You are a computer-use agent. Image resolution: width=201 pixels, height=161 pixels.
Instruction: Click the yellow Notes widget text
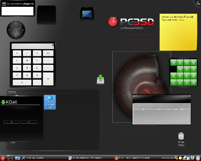177,18
